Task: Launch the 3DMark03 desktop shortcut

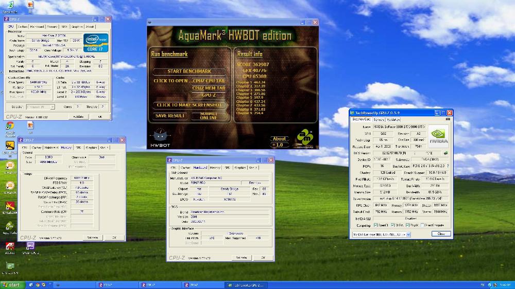Action: pyautogui.click(x=10, y=166)
